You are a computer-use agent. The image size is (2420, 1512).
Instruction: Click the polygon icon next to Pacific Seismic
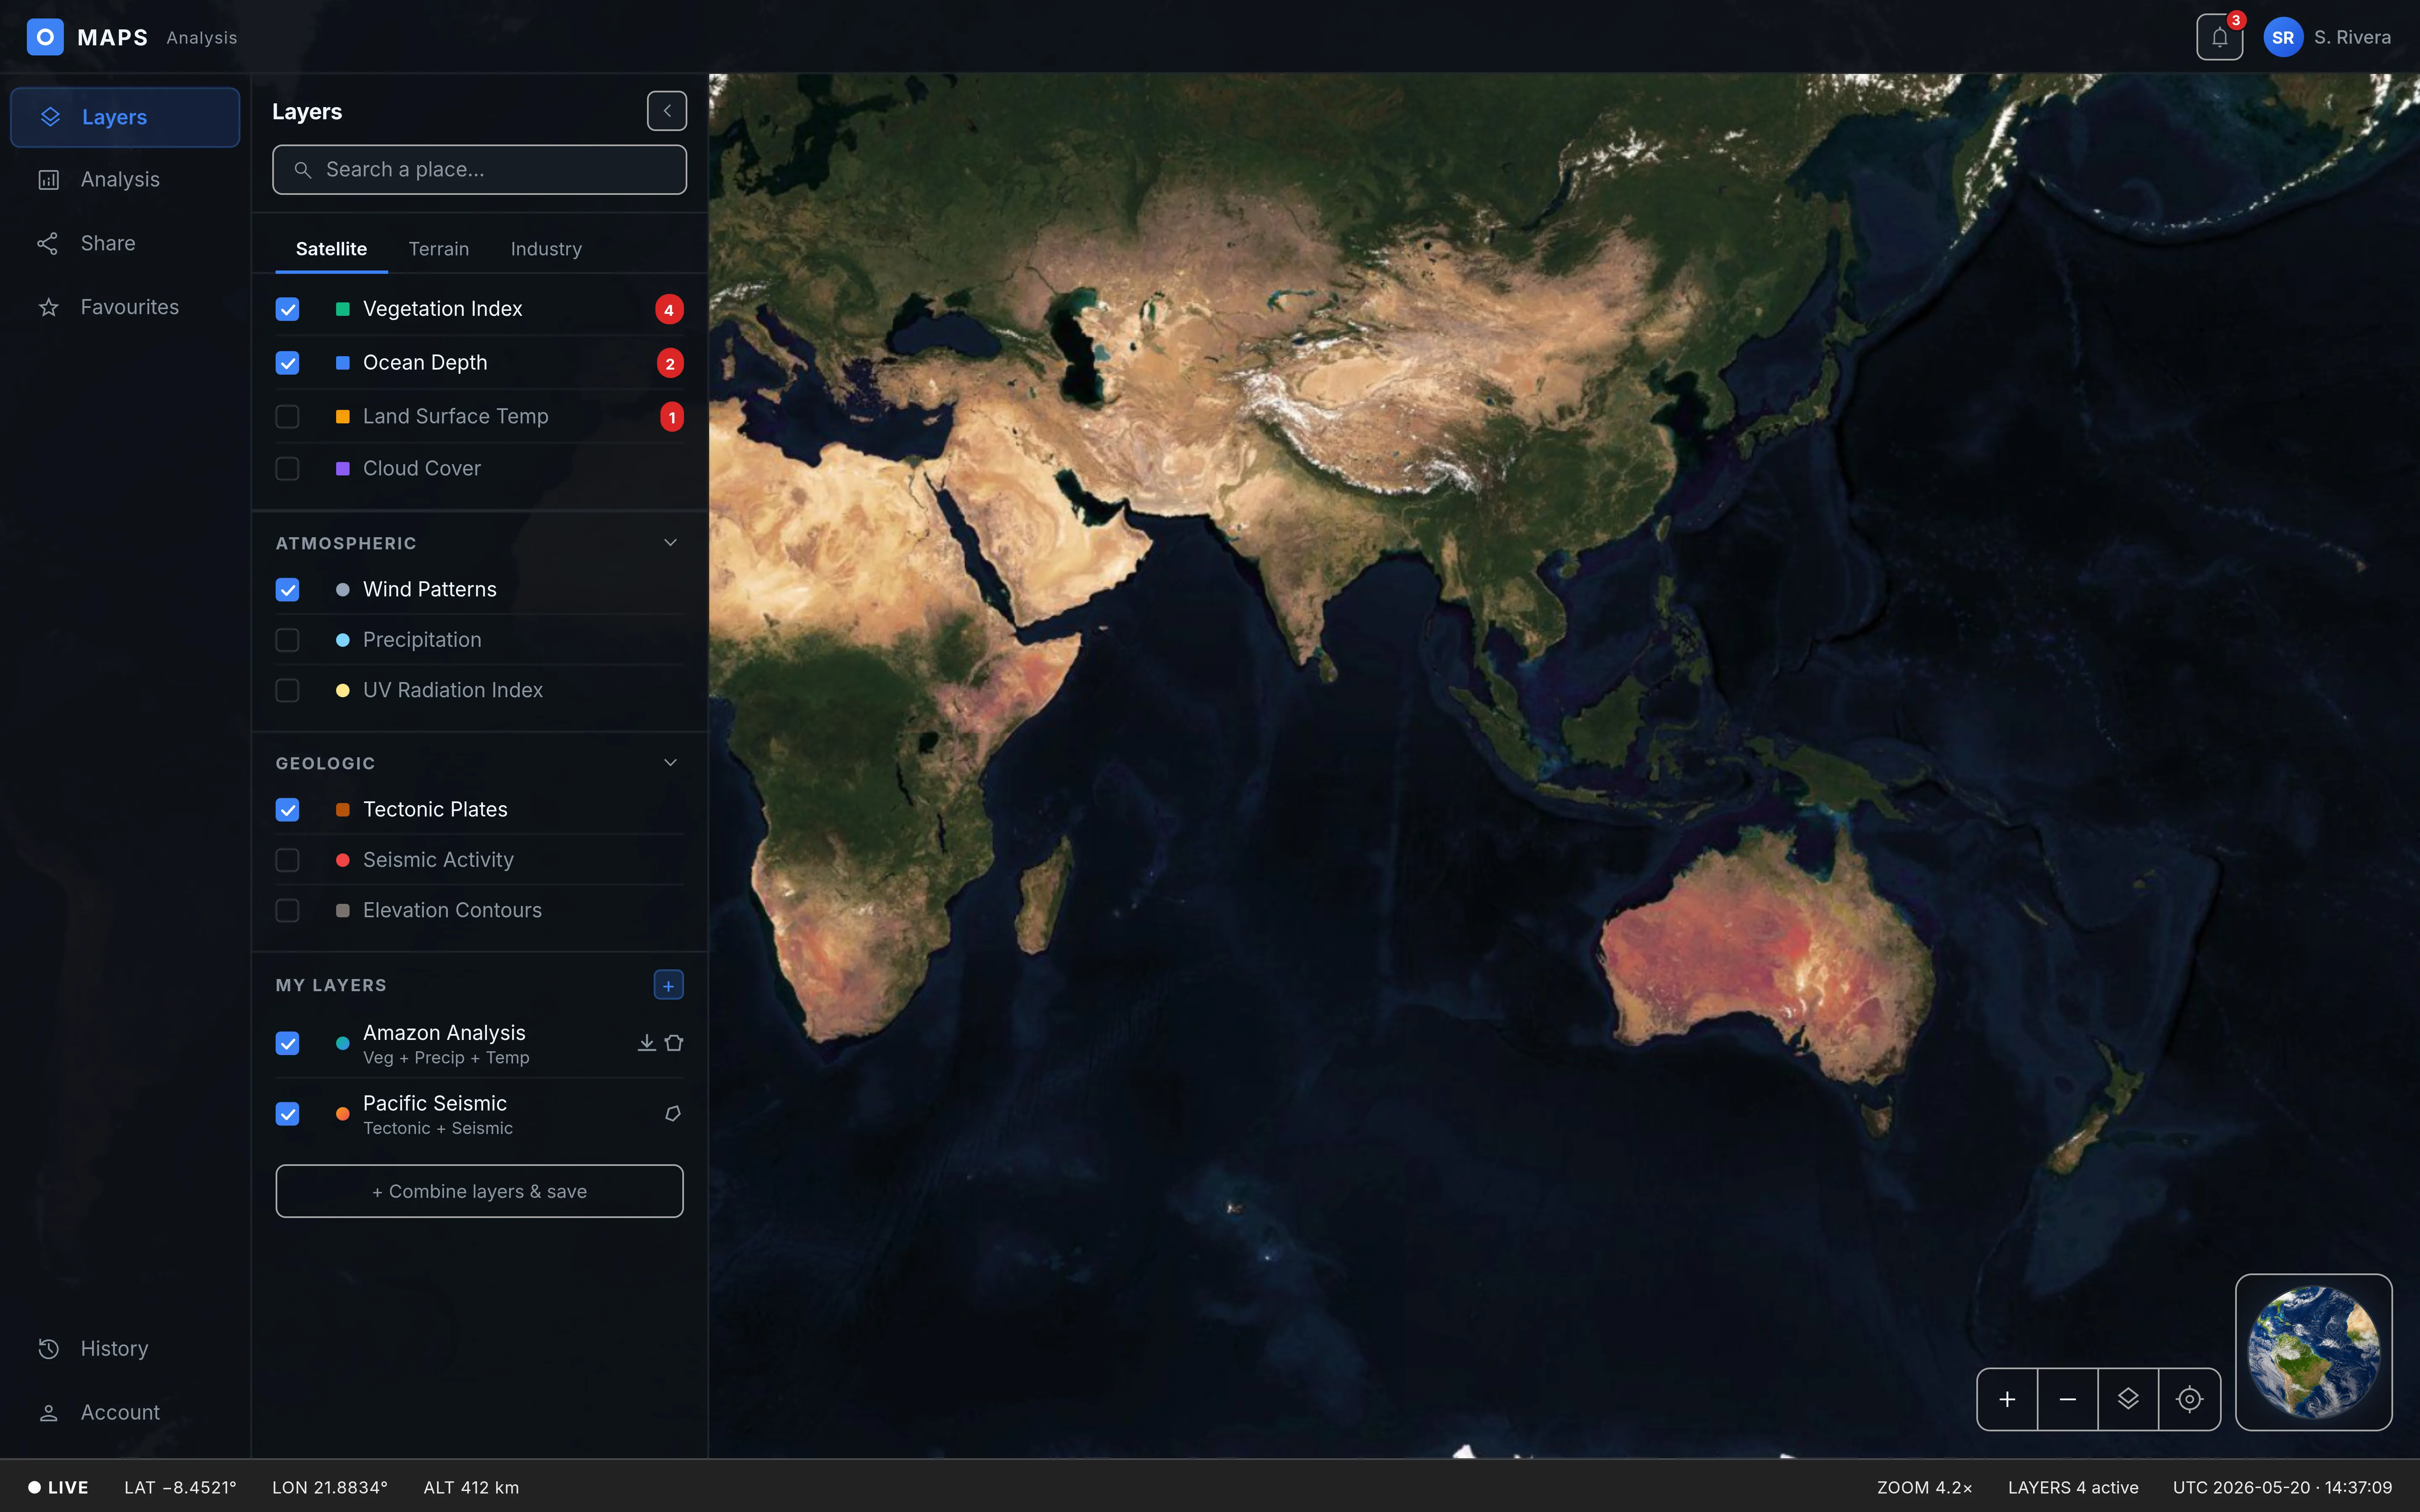coord(673,1114)
